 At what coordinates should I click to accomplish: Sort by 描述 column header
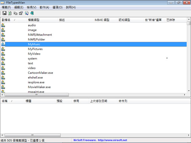(x=75, y=20)
